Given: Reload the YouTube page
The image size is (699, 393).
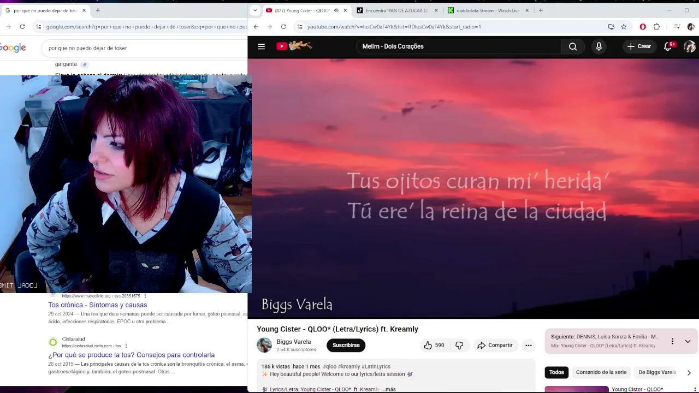Looking at the screenshot, I should (283, 26).
